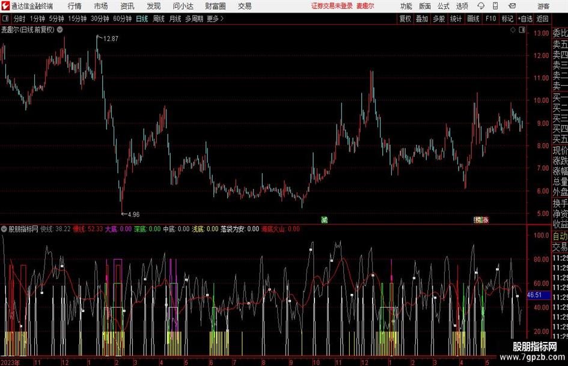This screenshot has height=366, width=568.
Task: Click the 股朋指标网 indicator name
Action: coord(23,229)
